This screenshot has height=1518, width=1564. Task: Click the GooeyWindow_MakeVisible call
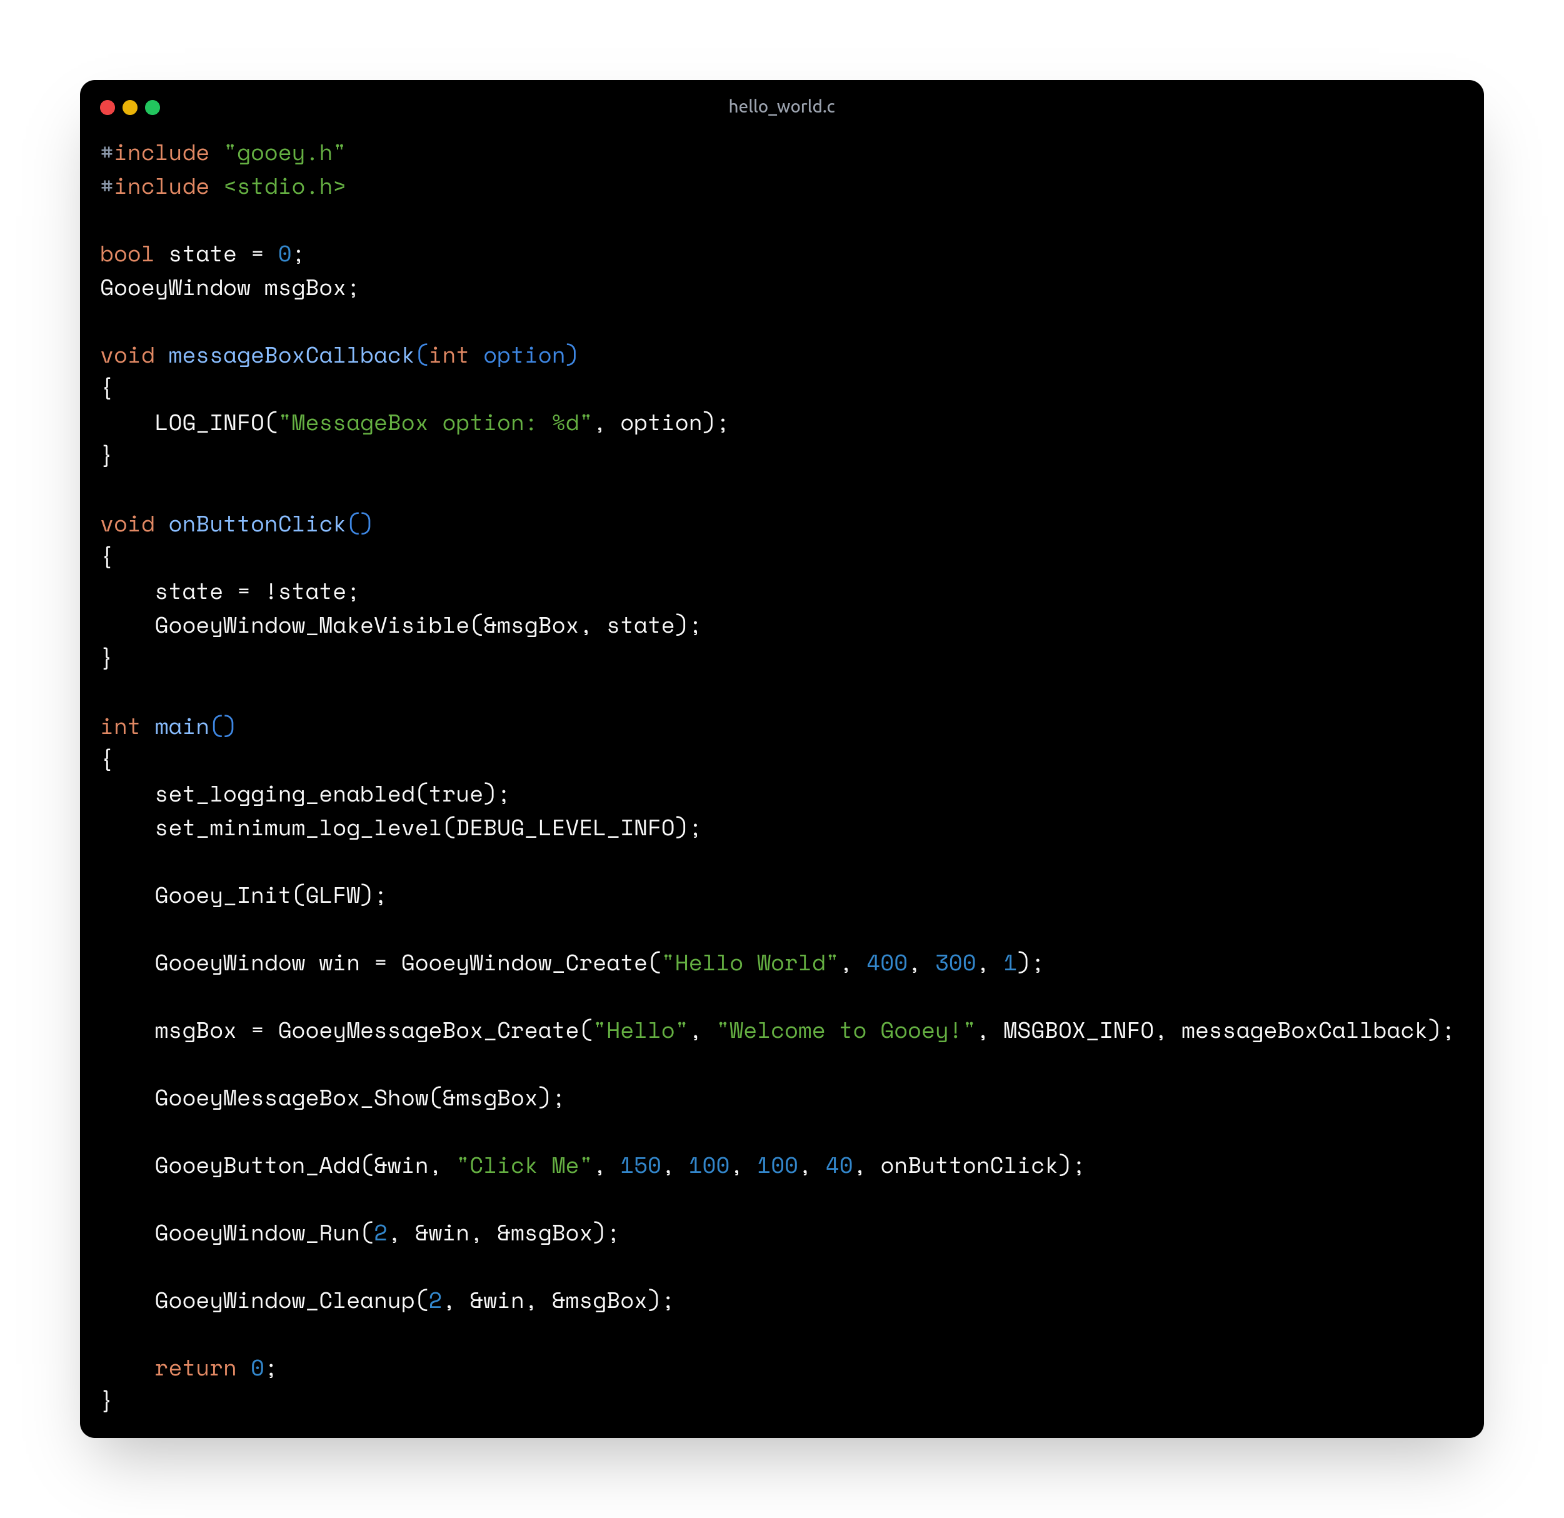[x=428, y=626]
